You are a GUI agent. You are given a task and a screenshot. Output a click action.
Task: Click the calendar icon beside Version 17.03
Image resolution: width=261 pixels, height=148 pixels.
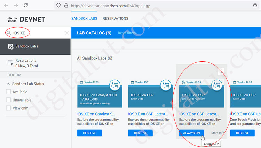[81, 82]
